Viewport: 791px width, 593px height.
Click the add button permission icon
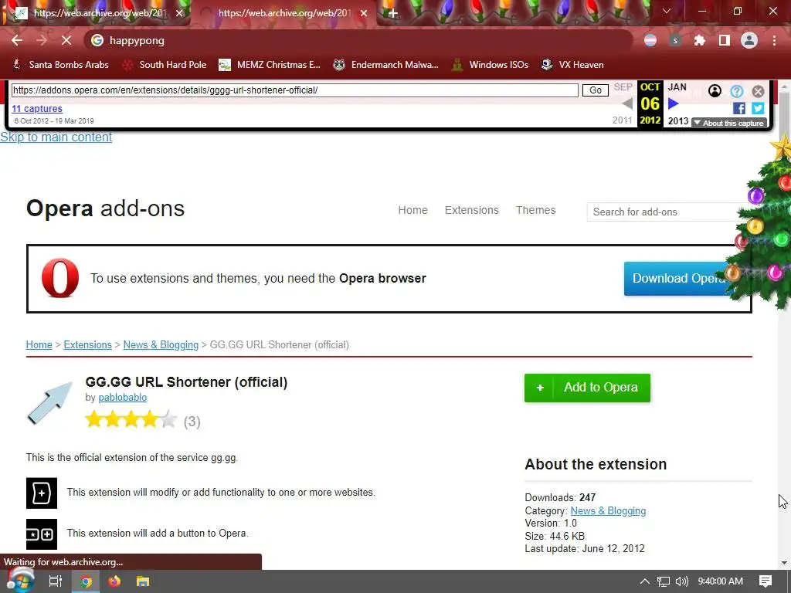pos(42,534)
